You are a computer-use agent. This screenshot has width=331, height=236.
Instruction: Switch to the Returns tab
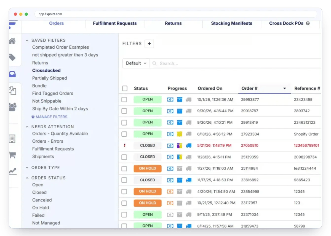173,23
